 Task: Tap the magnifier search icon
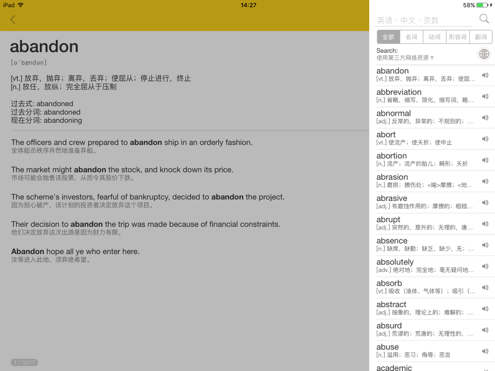click(484, 19)
